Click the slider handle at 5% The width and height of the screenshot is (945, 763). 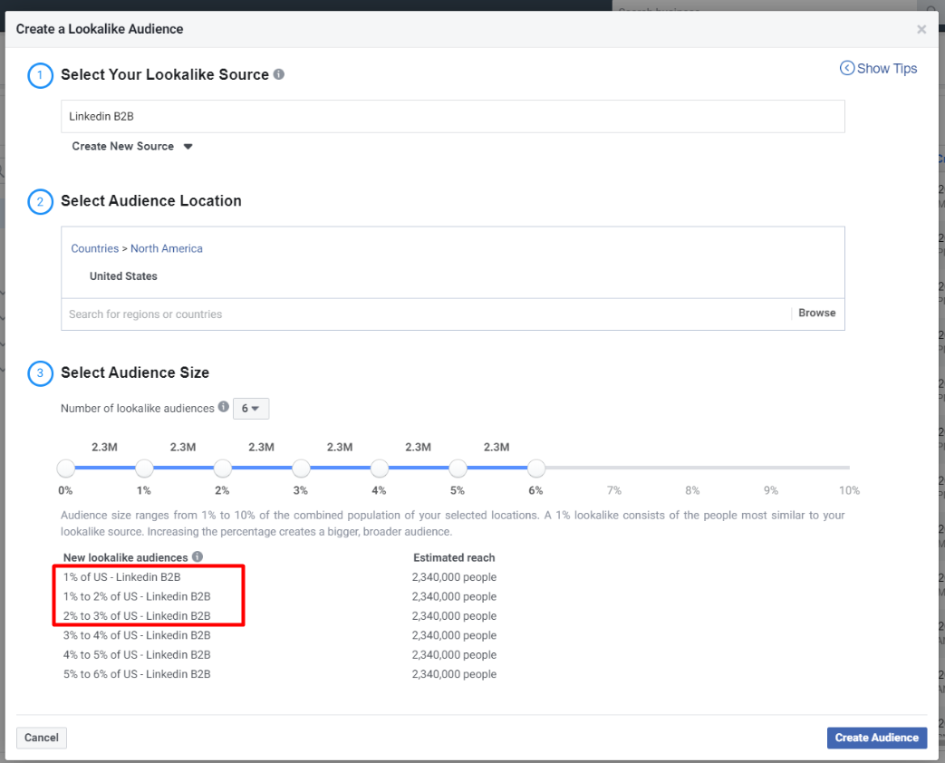[458, 468]
